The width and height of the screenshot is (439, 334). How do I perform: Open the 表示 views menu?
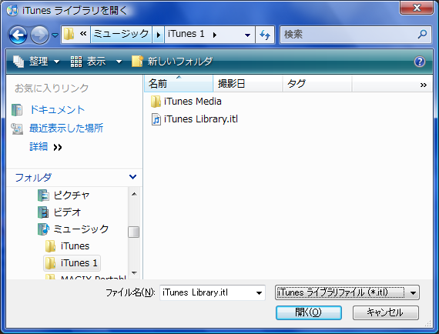[x=96, y=62]
